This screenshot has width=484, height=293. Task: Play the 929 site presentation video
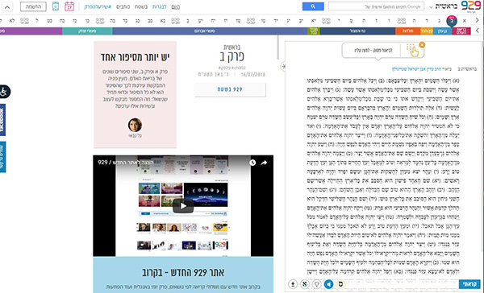point(183,206)
